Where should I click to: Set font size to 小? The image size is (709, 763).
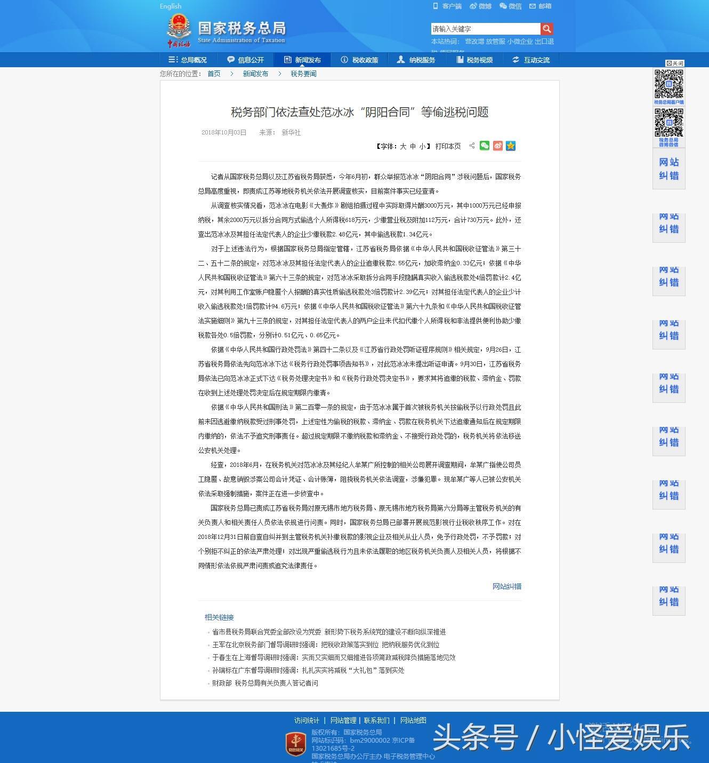422,146
